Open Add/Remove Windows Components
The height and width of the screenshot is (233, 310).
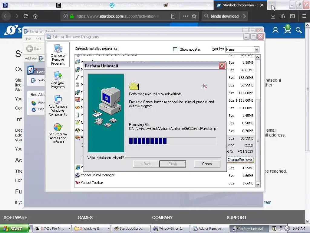[x=58, y=105]
